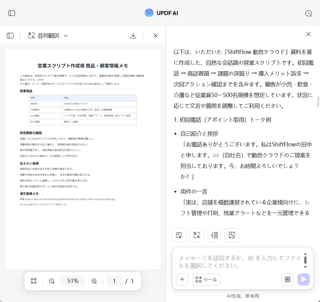Viewport: 320px width, 302px height.
Task: Click the convert quick-action icon
Action: pos(232,235)
